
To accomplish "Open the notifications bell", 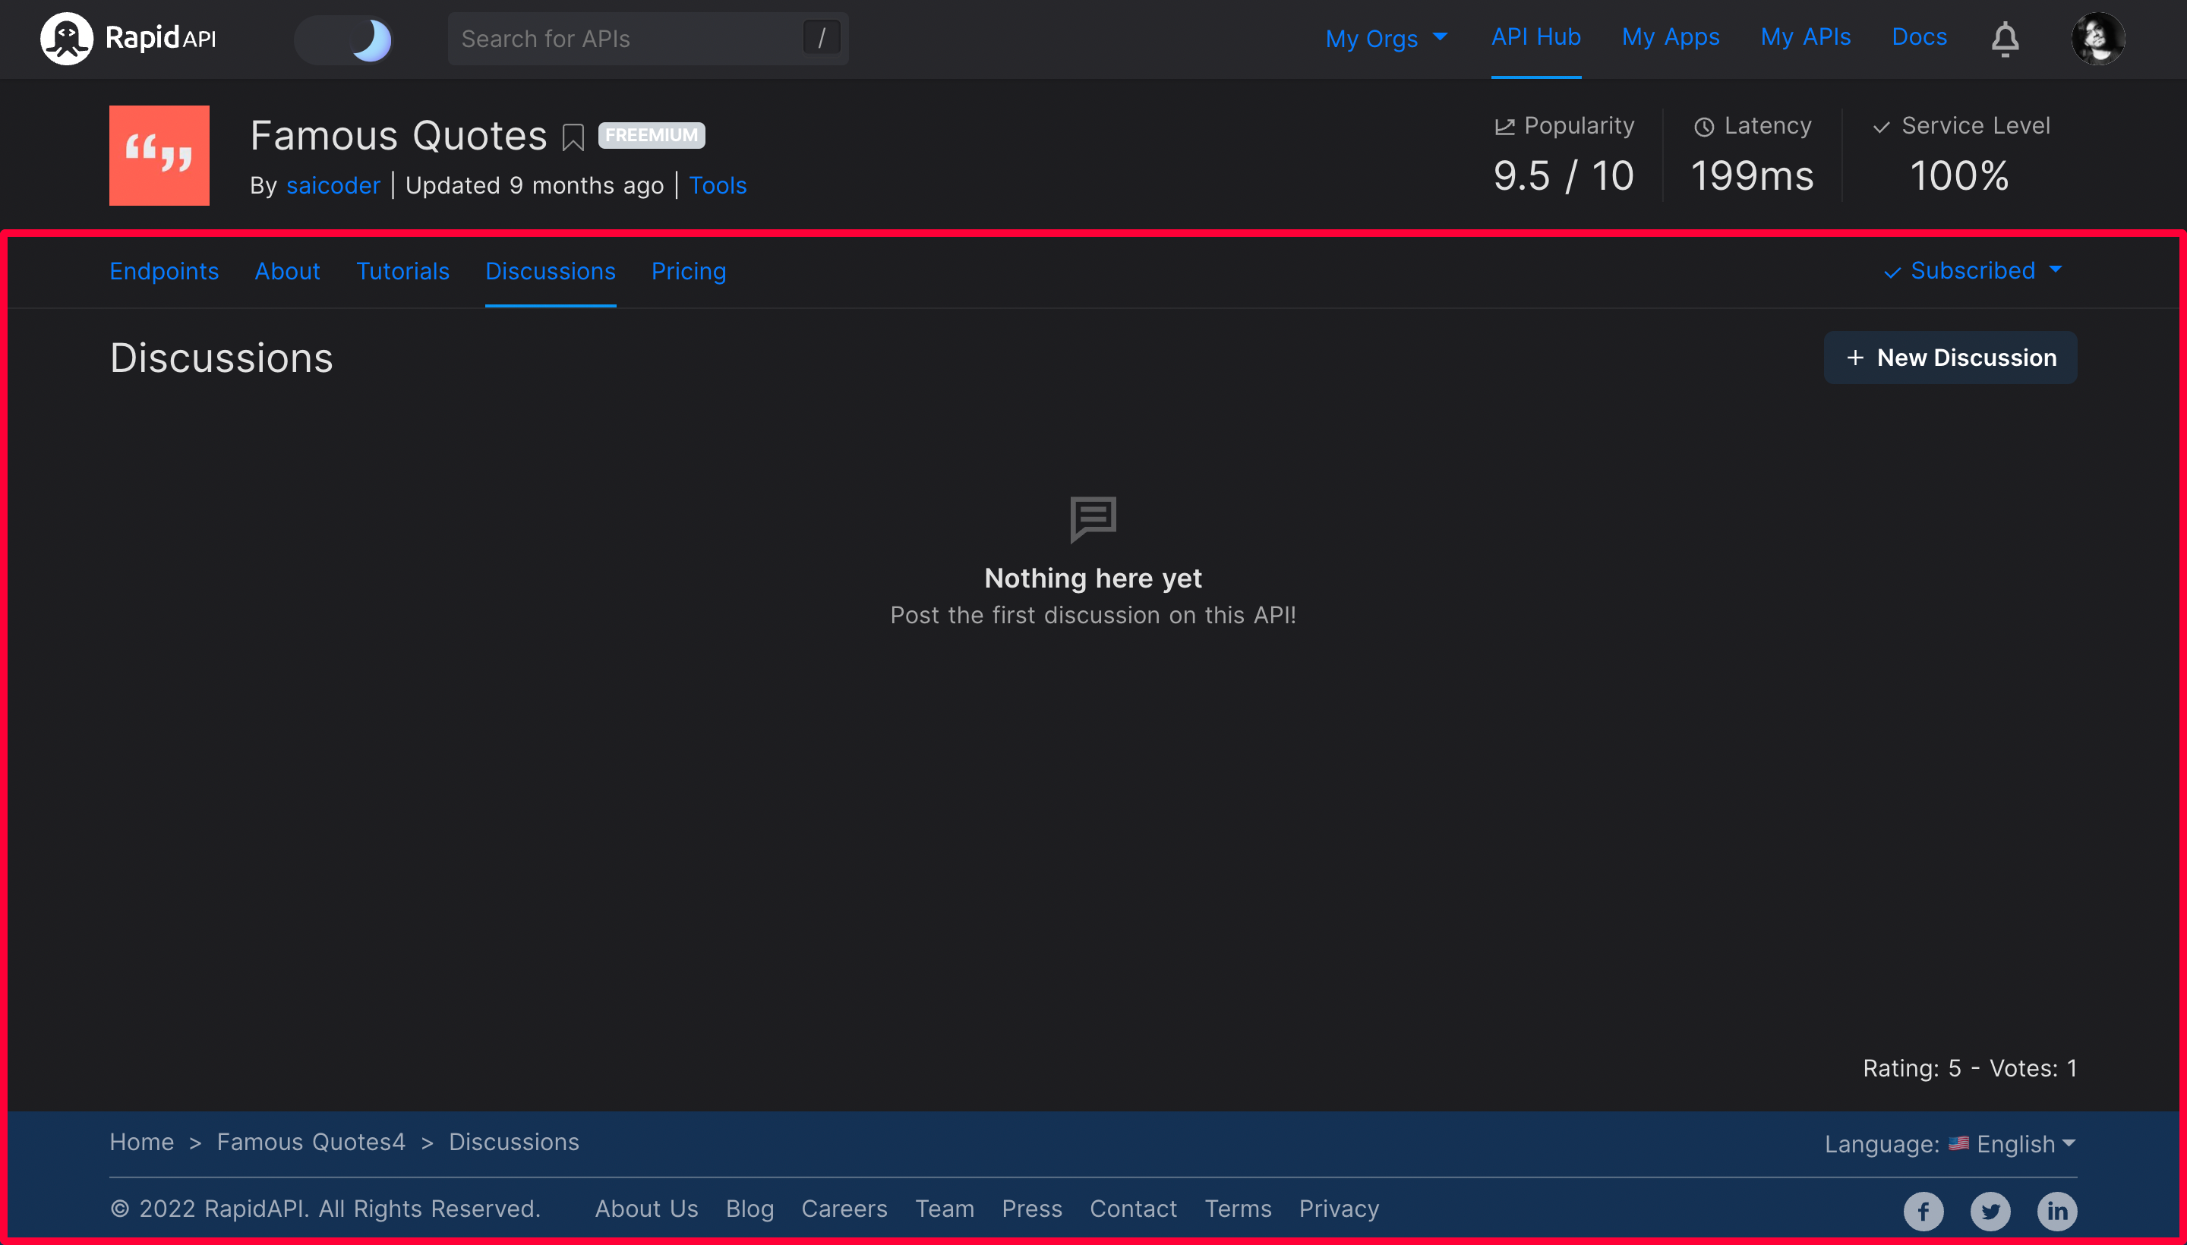I will click(2004, 39).
